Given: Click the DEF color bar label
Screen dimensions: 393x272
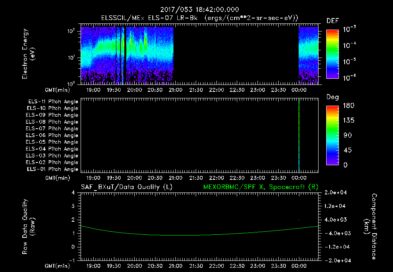Looking at the screenshot, I should (x=333, y=21).
